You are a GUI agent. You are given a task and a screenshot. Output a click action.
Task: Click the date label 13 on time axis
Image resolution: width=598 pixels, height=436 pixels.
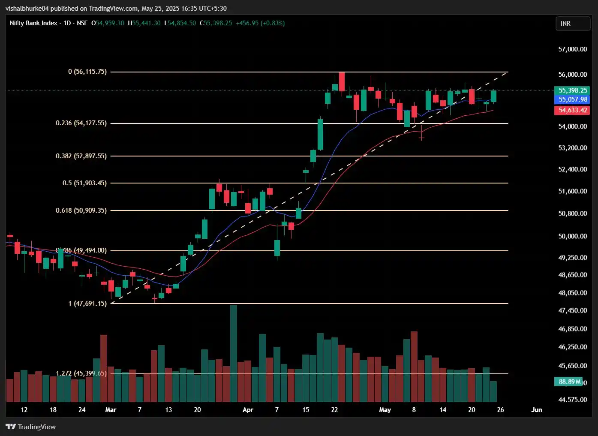tap(168, 410)
